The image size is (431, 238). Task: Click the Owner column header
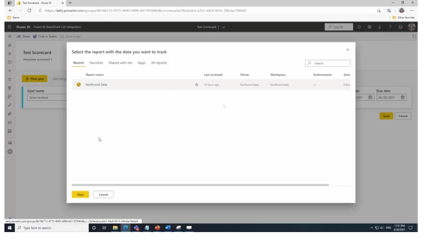tap(245, 75)
